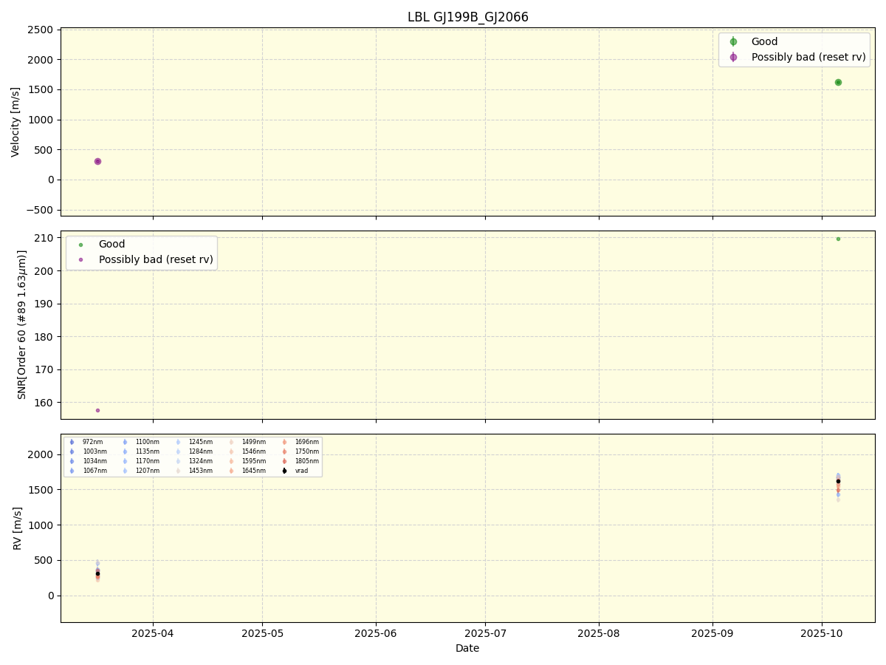Click the green SNR data point near 210
The image size is (886, 665).
(x=838, y=239)
